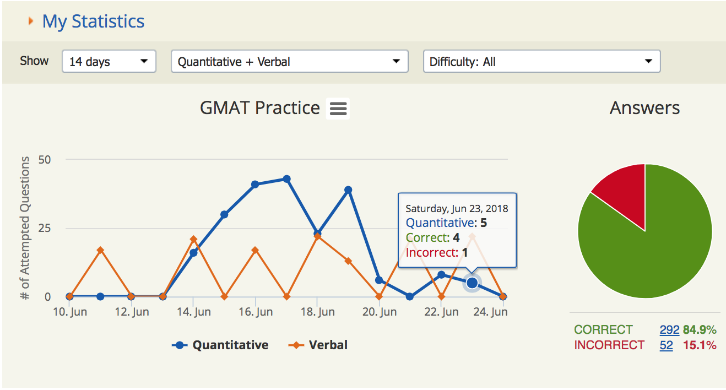
Task: Open the Difficulty: All filter dropdown
Action: tap(541, 61)
